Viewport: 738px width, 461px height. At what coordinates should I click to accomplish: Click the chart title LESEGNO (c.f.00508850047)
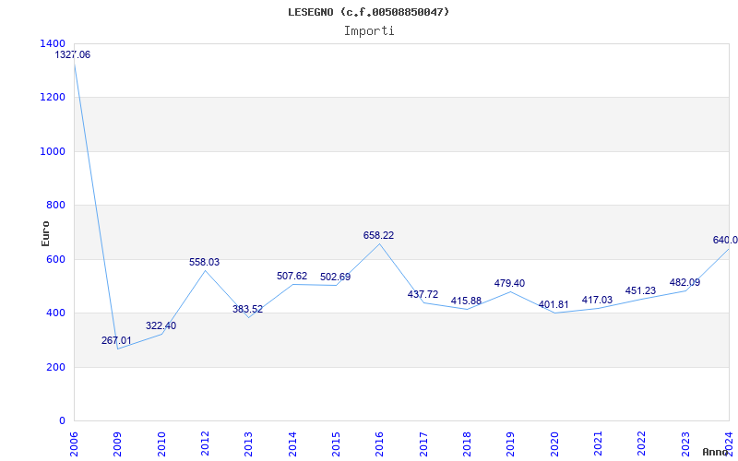[368, 12]
